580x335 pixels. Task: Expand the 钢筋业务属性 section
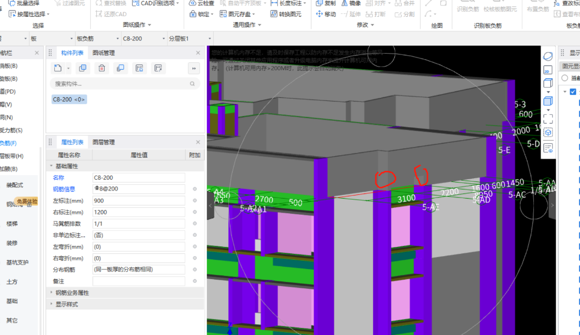coord(51,293)
